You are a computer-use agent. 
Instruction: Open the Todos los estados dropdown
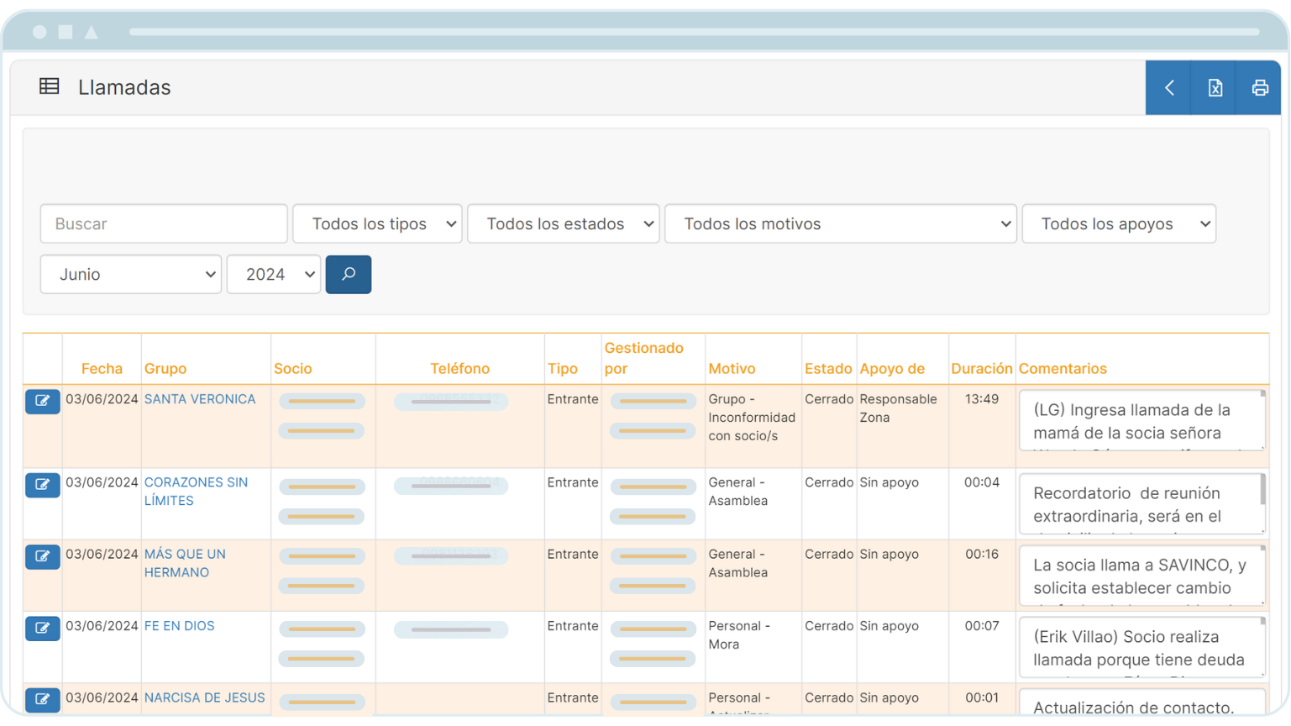click(x=563, y=224)
